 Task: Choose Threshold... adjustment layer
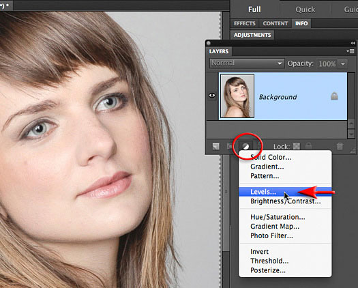285,261
